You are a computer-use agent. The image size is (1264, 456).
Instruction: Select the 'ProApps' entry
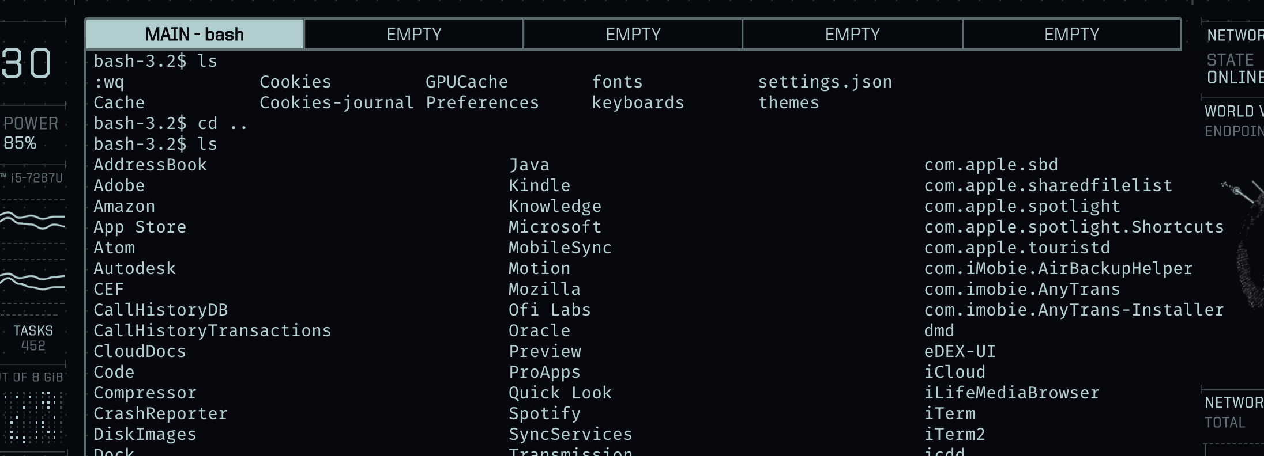click(x=545, y=372)
